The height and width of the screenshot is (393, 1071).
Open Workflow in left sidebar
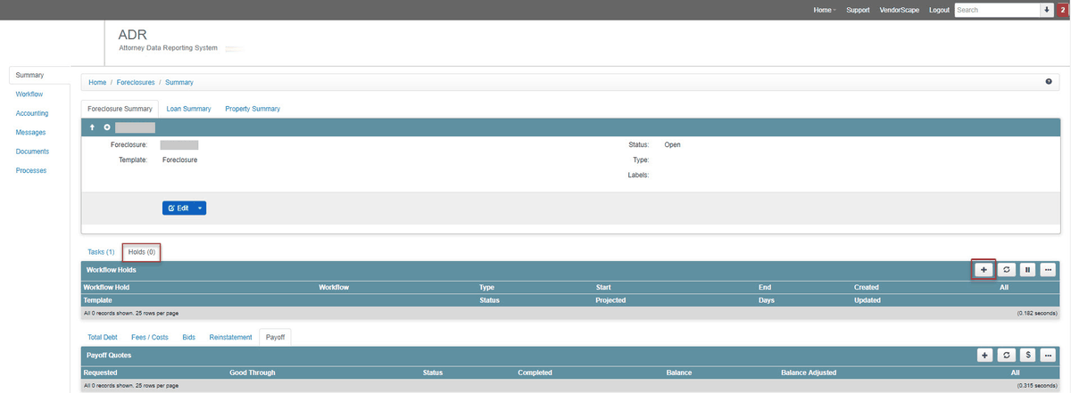pyautogui.click(x=29, y=94)
